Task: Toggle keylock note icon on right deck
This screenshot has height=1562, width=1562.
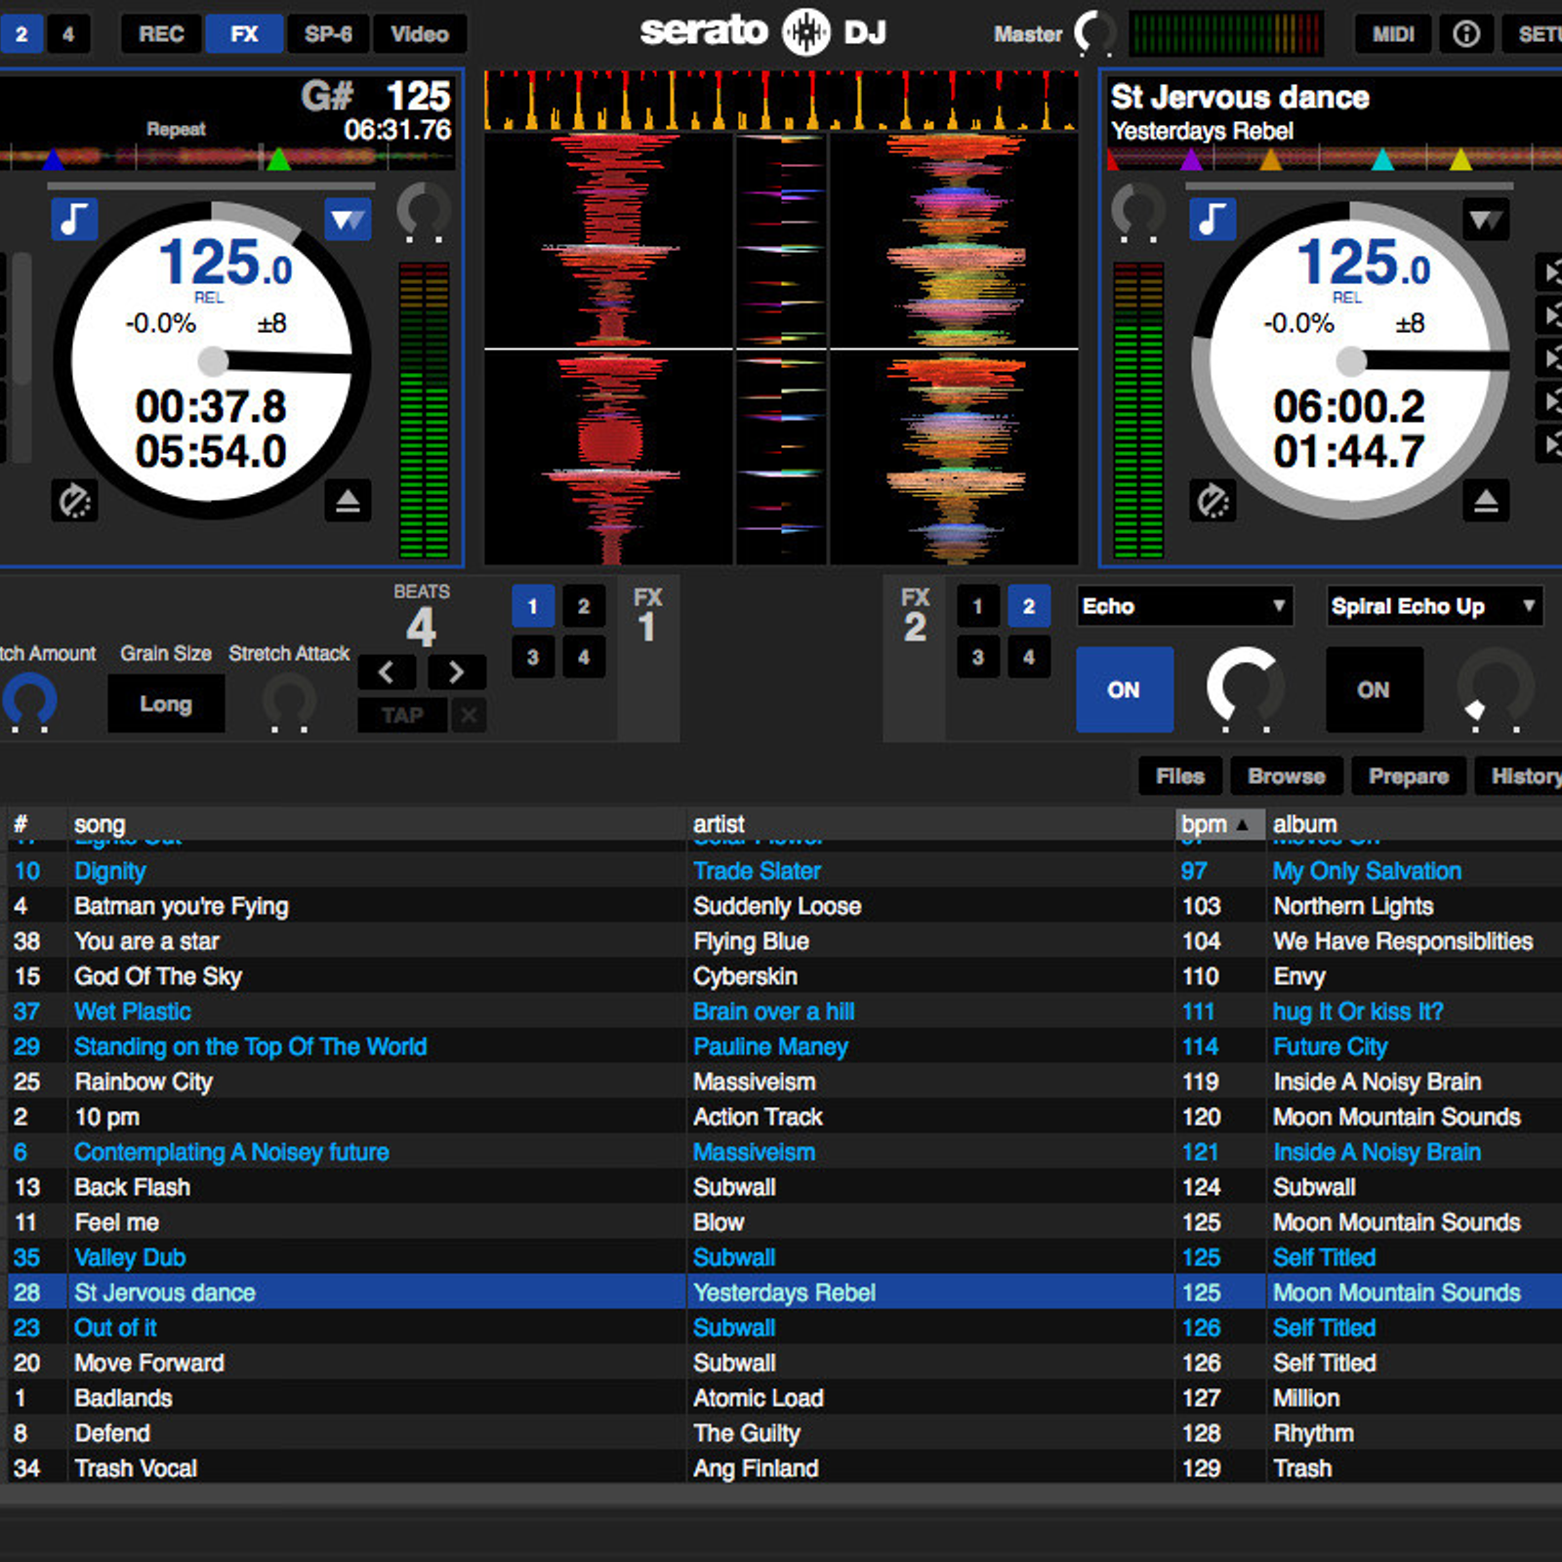Action: pos(1213,220)
